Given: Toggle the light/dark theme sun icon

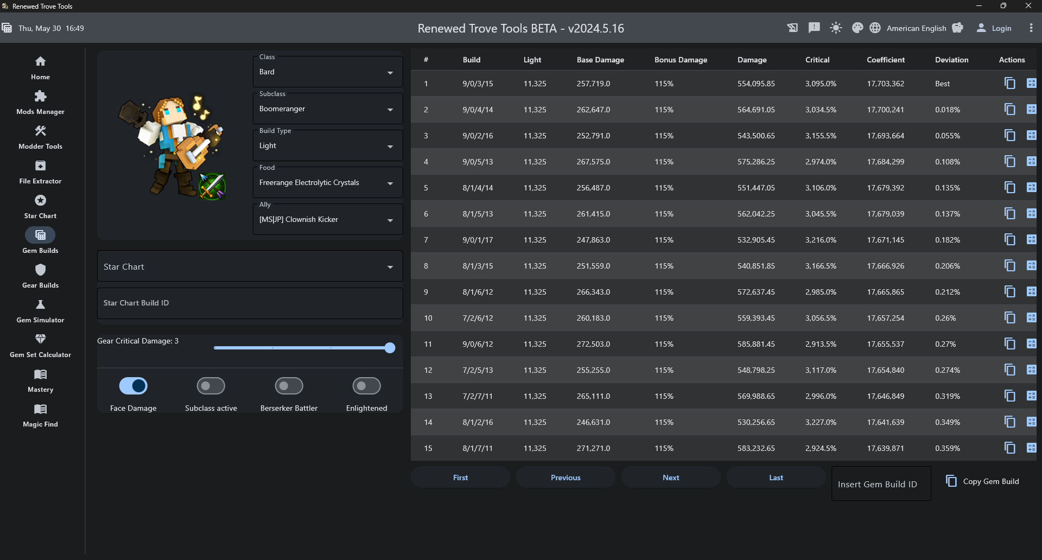Looking at the screenshot, I should click(x=836, y=28).
